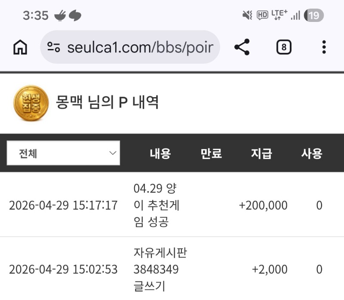Tap the 지급 column header
The image size is (344, 300).
(x=261, y=153)
